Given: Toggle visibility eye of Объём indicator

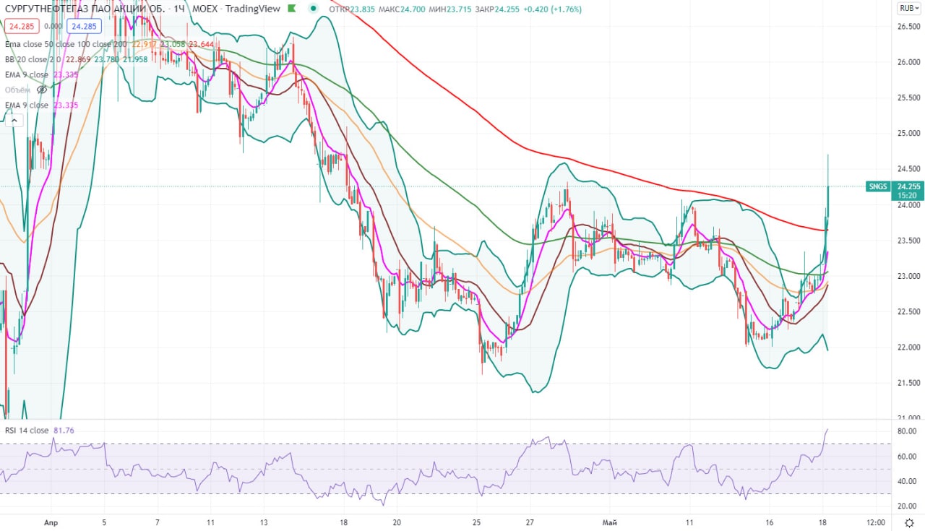Looking at the screenshot, I should (42, 90).
